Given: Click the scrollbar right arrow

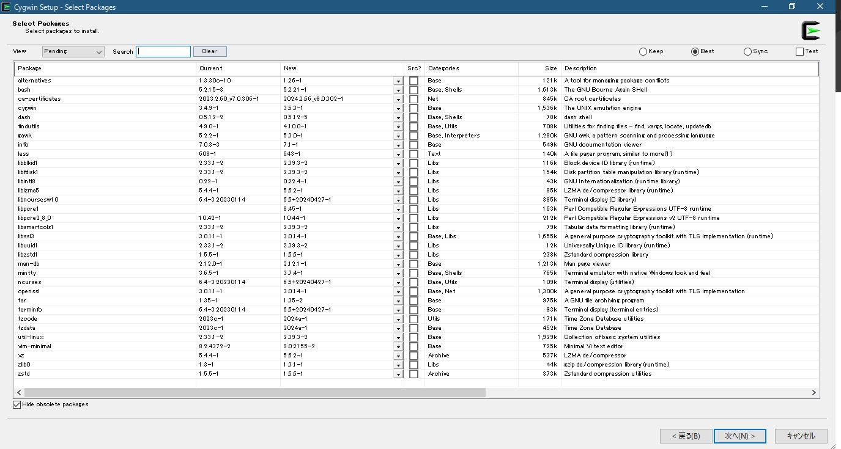Looking at the screenshot, I should click(814, 392).
